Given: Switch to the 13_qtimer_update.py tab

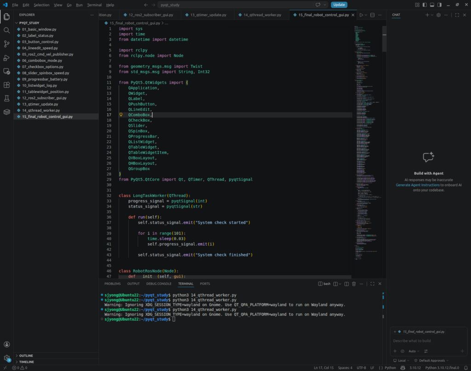Looking at the screenshot, I should click(208, 15).
